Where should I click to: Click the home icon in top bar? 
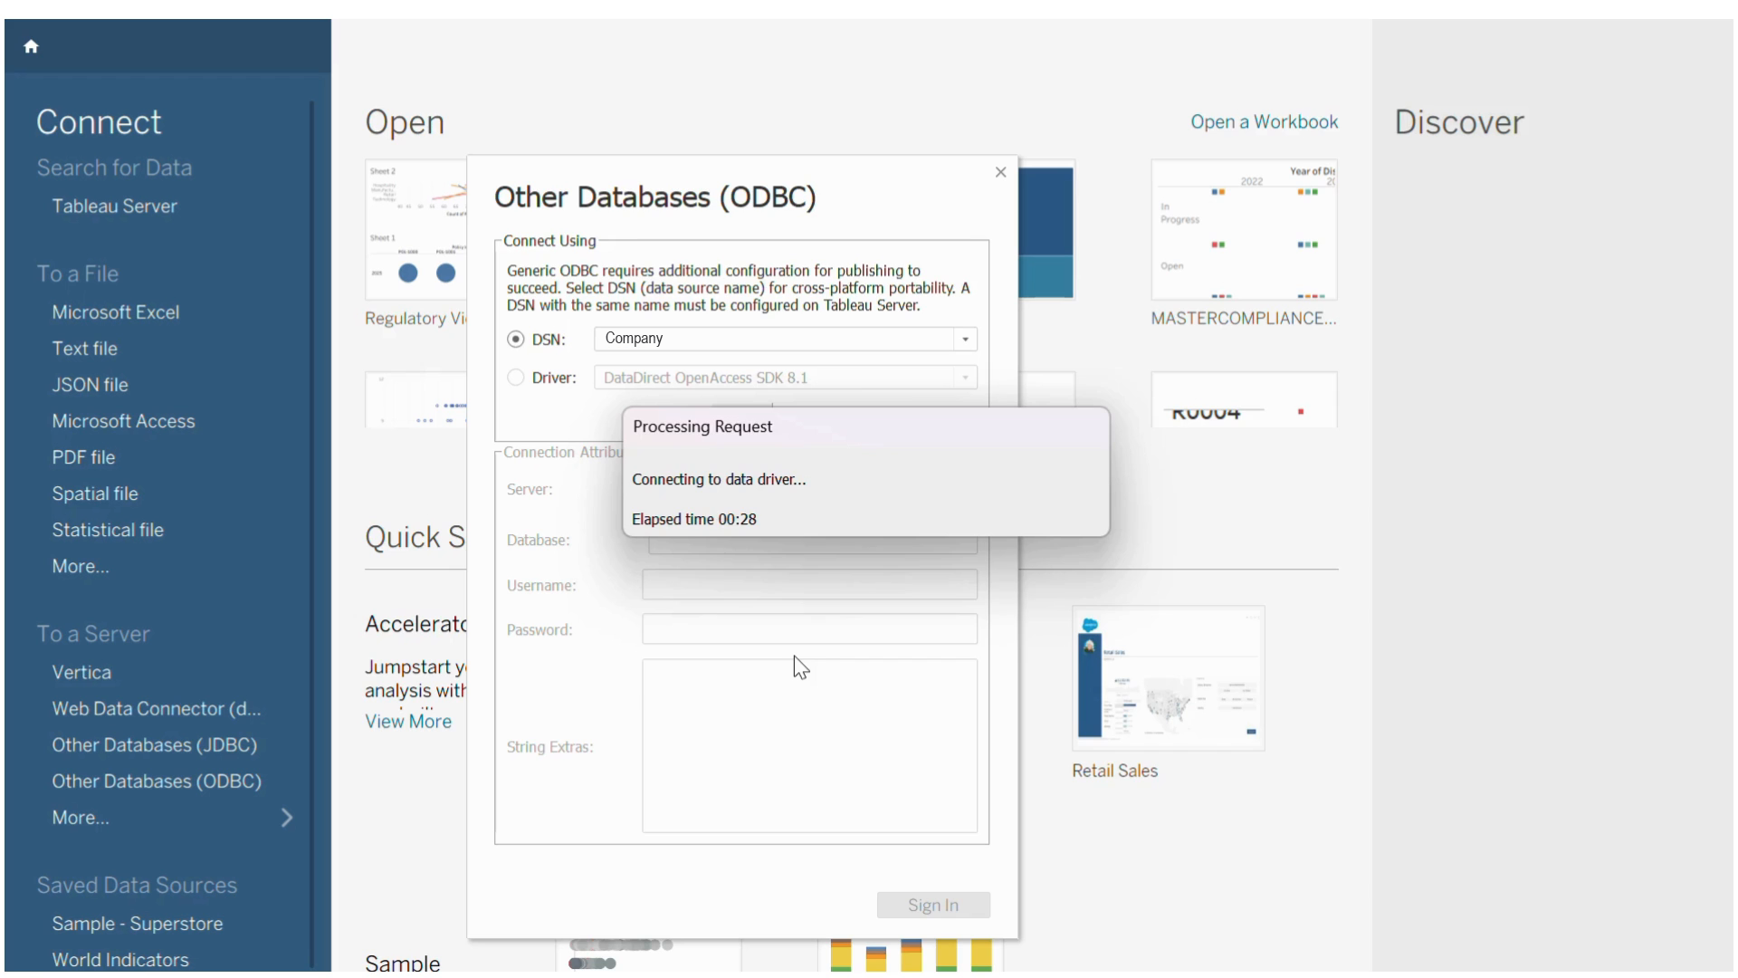point(31,46)
